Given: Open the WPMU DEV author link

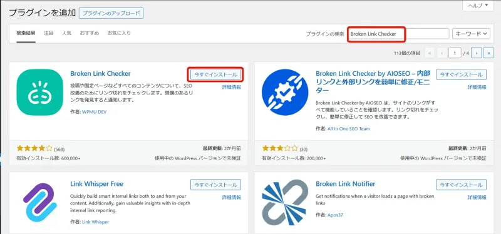Looking at the screenshot, I should point(95,113).
